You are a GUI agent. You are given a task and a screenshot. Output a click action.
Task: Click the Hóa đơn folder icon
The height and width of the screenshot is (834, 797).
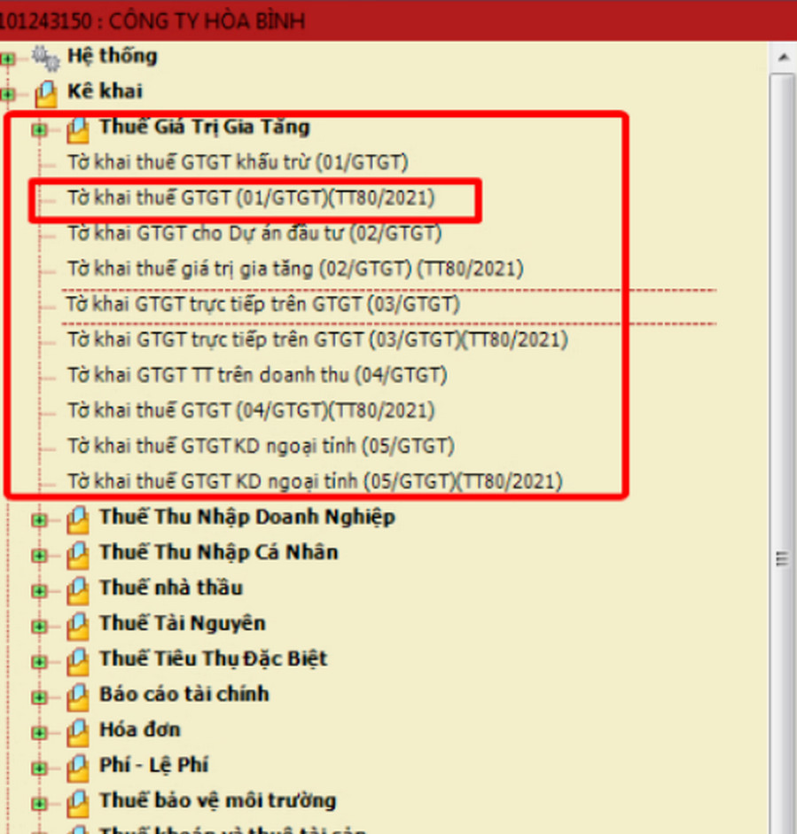point(78,732)
